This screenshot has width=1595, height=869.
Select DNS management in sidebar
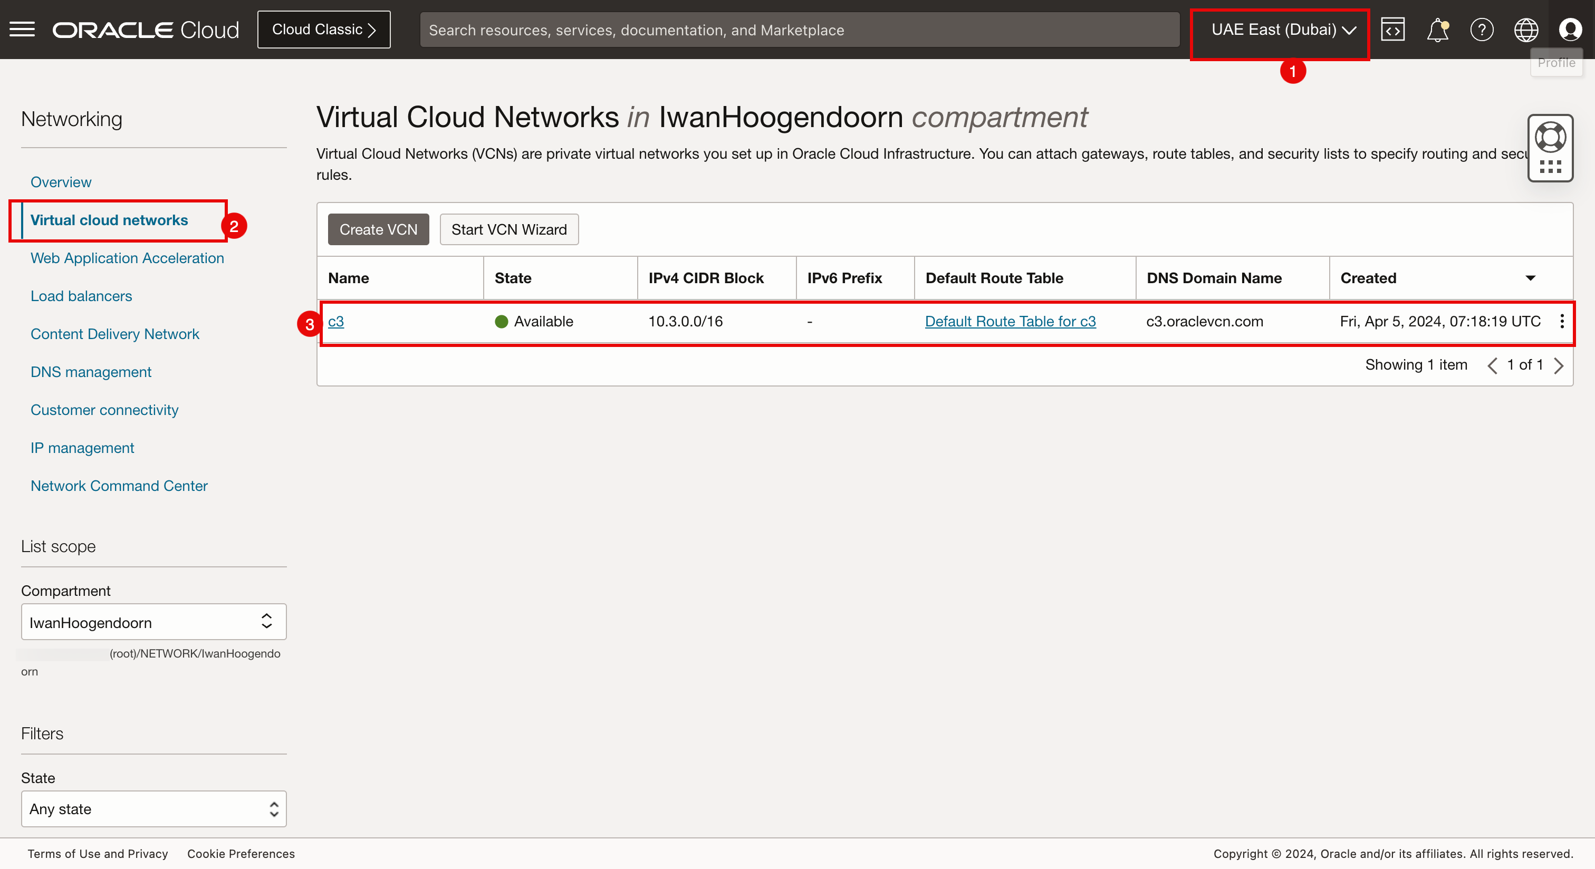[x=91, y=372]
